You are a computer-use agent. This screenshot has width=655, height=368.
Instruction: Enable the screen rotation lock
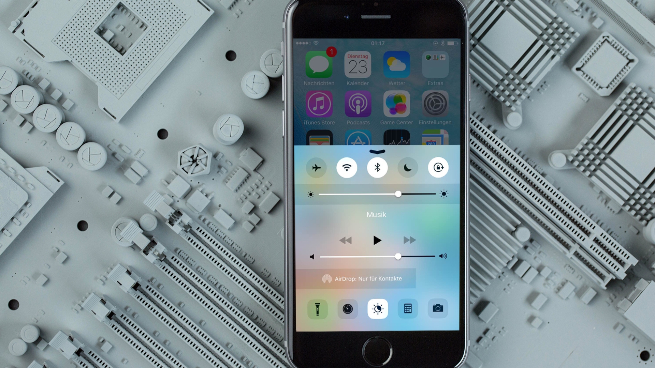439,168
